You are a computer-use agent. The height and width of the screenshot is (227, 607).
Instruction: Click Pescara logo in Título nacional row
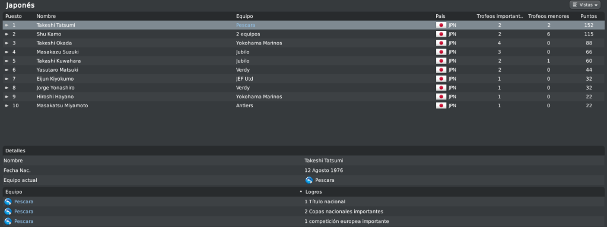pyautogui.click(x=8, y=202)
